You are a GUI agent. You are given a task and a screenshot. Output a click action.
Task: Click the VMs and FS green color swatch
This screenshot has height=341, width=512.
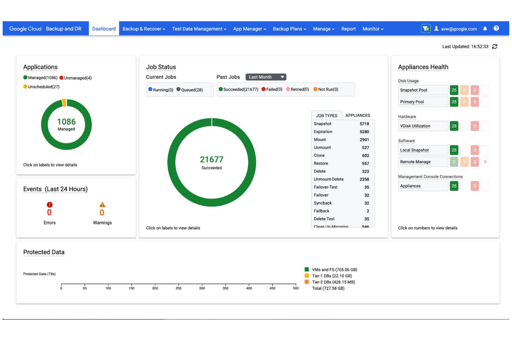click(x=306, y=269)
